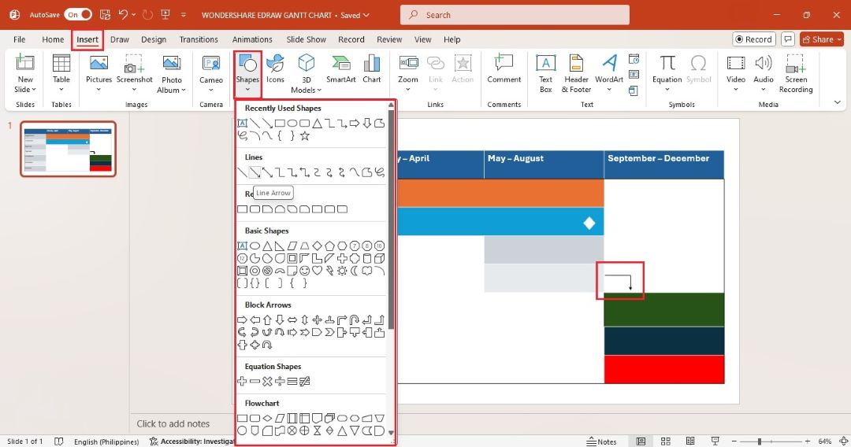Switch to the Design tab
The height and width of the screenshot is (447, 851).
[x=154, y=39]
